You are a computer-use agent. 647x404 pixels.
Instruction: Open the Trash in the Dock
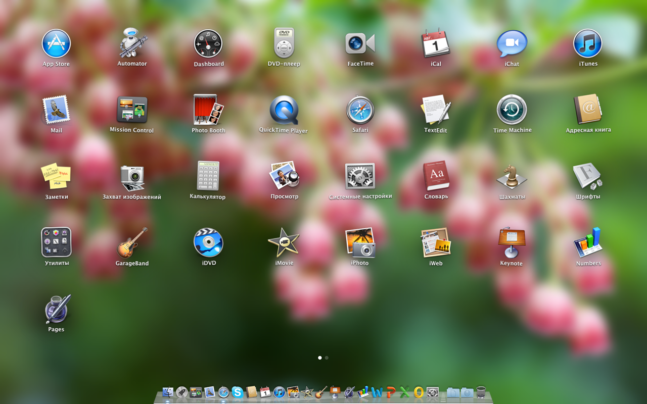click(481, 392)
